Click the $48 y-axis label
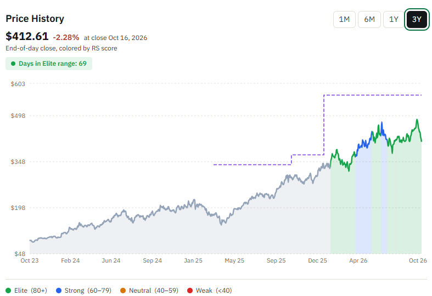Viewport: 432px width, 296px height. (x=20, y=254)
